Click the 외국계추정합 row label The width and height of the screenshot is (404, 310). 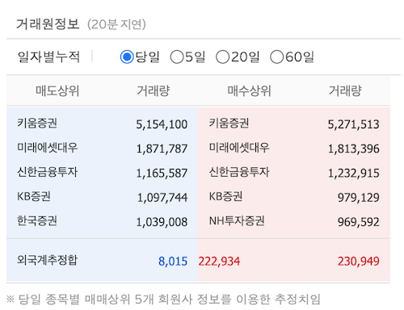[x=48, y=260]
